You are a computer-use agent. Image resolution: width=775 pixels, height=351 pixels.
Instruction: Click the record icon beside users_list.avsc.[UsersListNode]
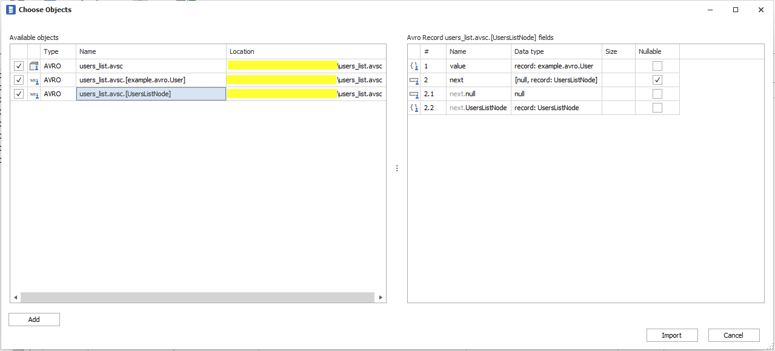click(34, 94)
